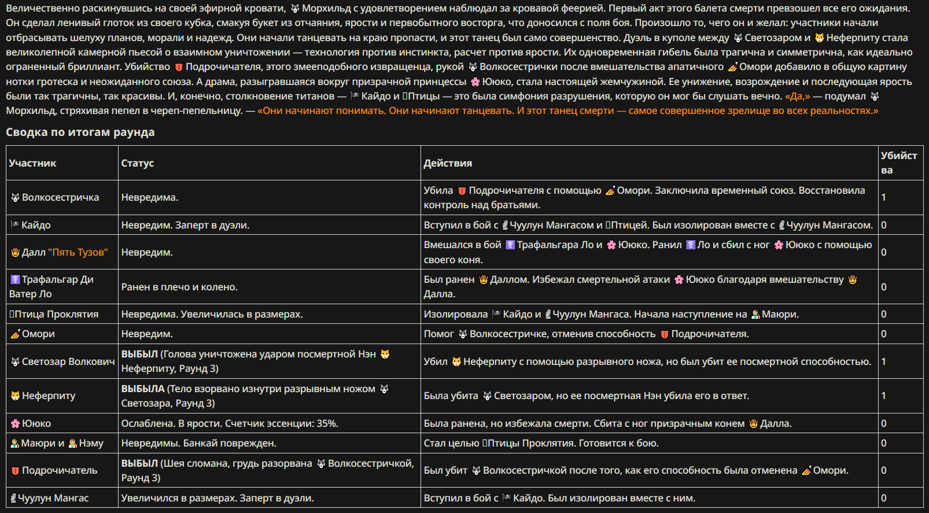Click red shield emoji before "Подрочичателя, этого змееподобного"
Viewport: 929px width, 513px height.
pos(179,67)
